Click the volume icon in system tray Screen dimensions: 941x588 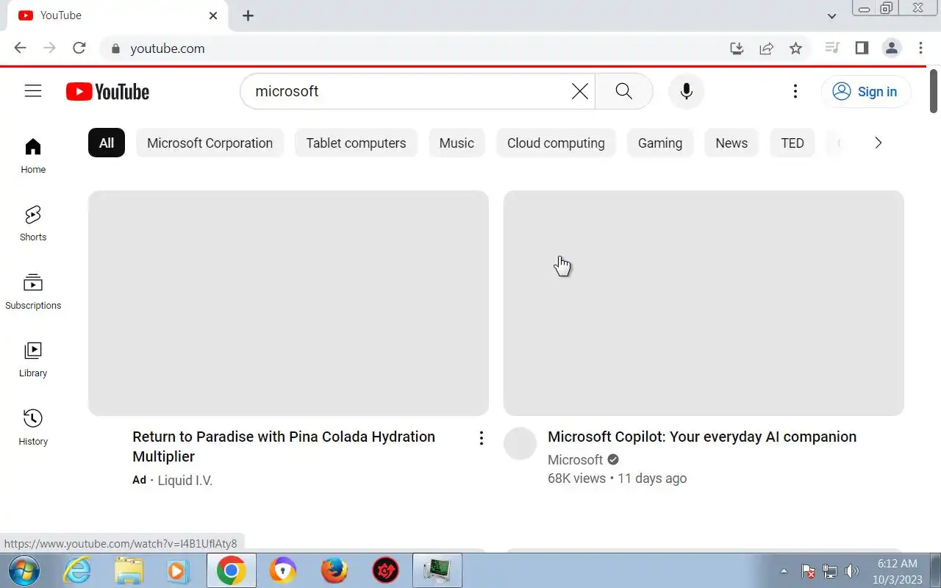851,571
